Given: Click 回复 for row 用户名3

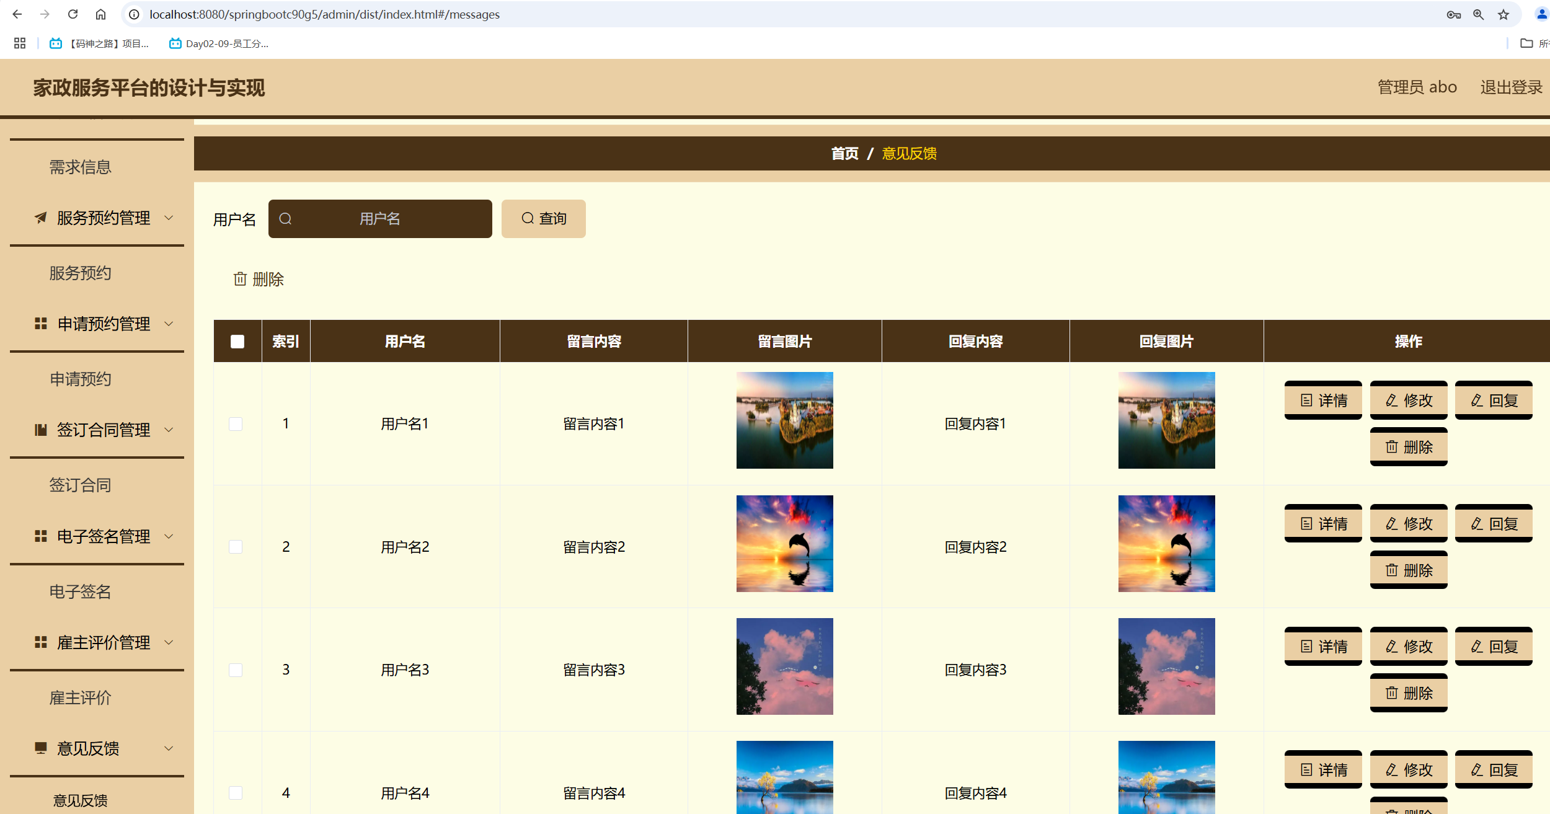Looking at the screenshot, I should [x=1494, y=647].
